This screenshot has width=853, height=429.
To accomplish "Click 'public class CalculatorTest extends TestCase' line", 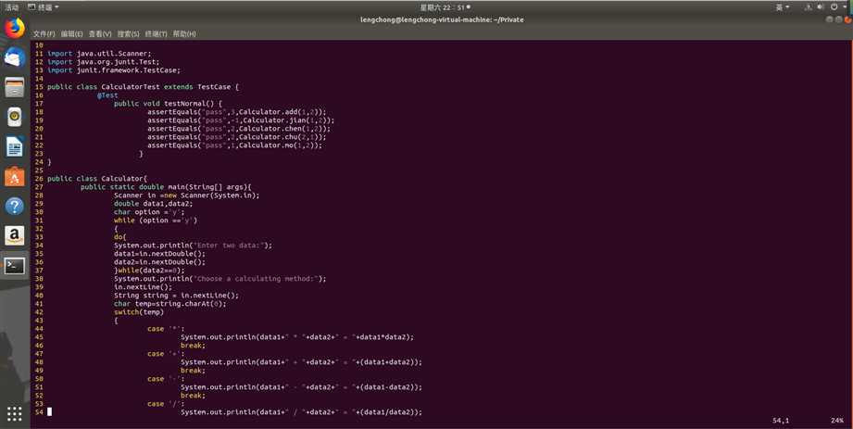I will (x=143, y=87).
